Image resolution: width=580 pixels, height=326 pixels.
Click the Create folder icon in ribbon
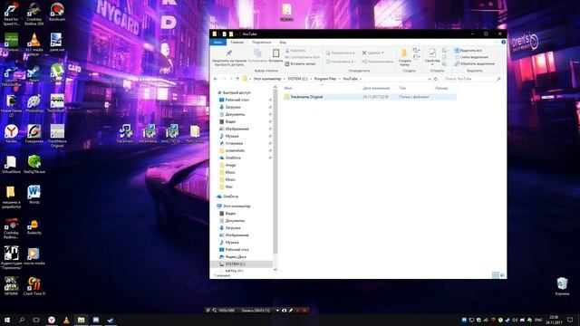(404, 53)
